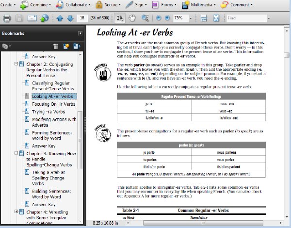Open the Find options dropdown arrow
Viewport: 291px width, 228px height.
tap(269, 18)
